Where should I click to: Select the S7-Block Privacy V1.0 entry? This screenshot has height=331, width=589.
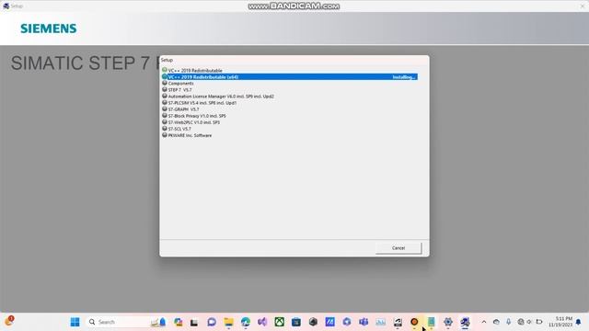(x=197, y=116)
